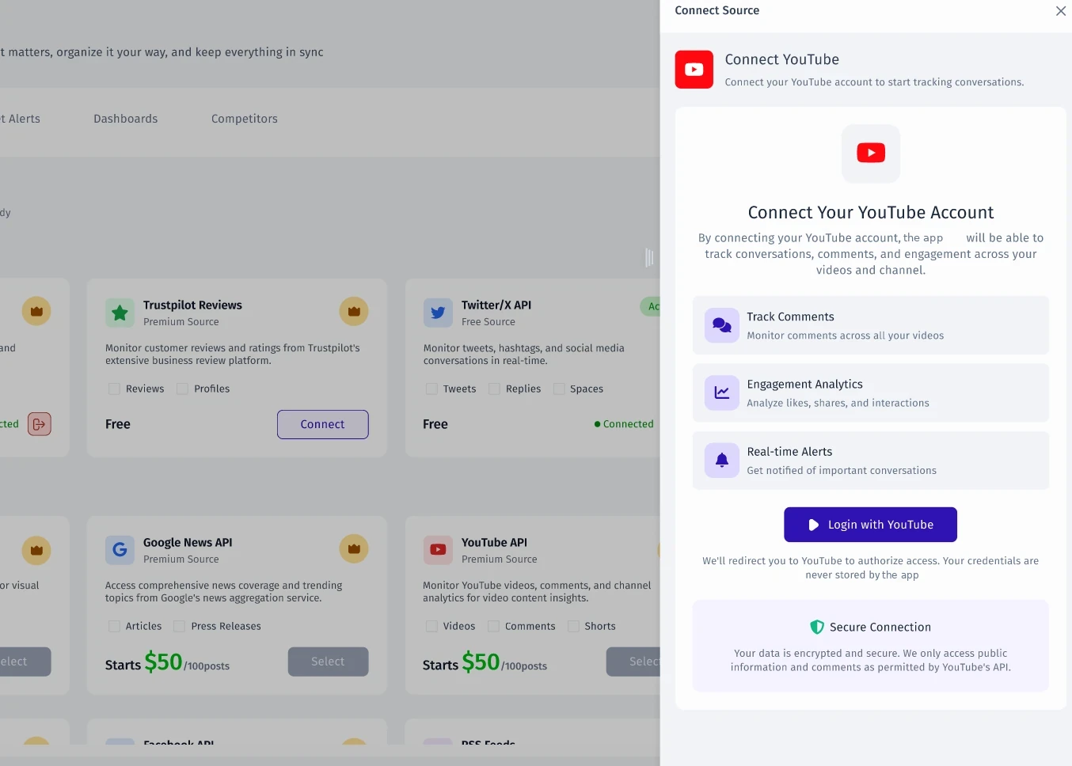Click the Real-time Alerts feature row
Viewport: 1072px width, 766px height.
(871, 460)
